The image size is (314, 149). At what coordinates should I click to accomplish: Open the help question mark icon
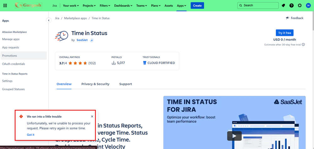pyautogui.click(x=291, y=6)
